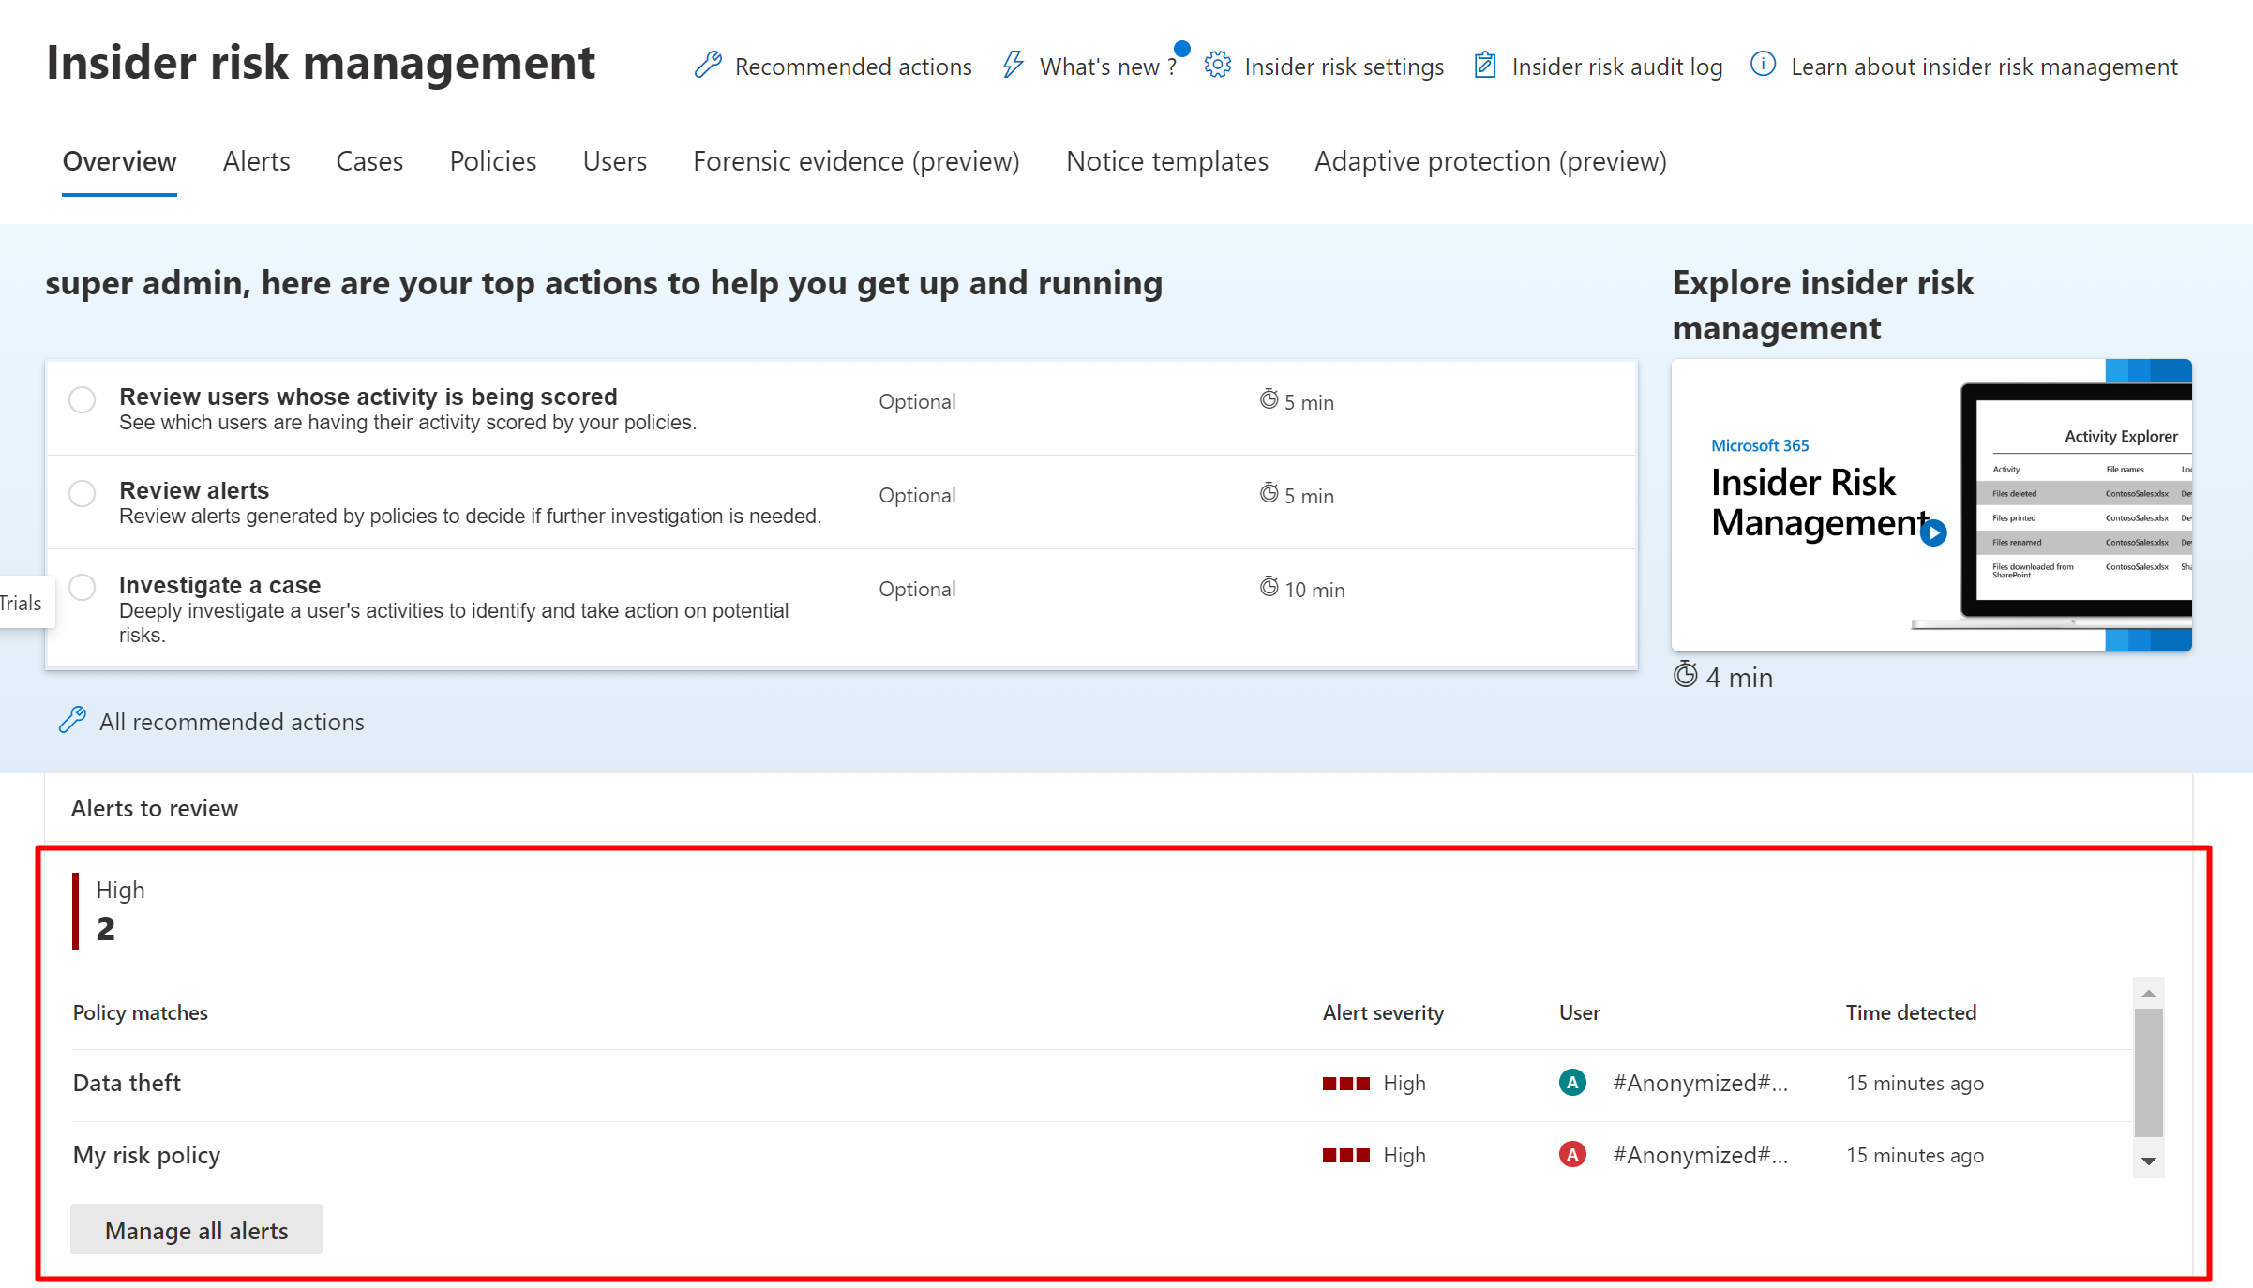
Task: Click the Manage all alerts button
Action: (x=196, y=1230)
